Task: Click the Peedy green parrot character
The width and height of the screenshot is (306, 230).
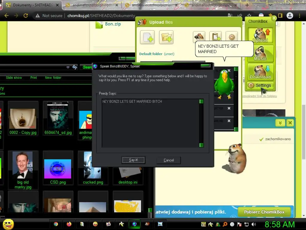Action: (224, 84)
